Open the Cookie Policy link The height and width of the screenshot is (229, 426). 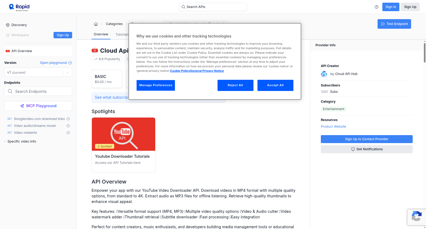coord(180,71)
